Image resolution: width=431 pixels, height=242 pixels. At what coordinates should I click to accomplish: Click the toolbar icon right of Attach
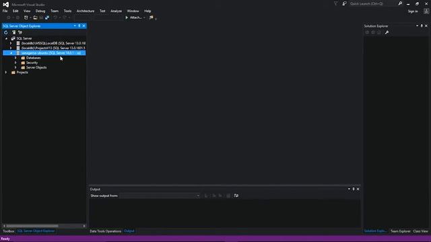(x=151, y=17)
